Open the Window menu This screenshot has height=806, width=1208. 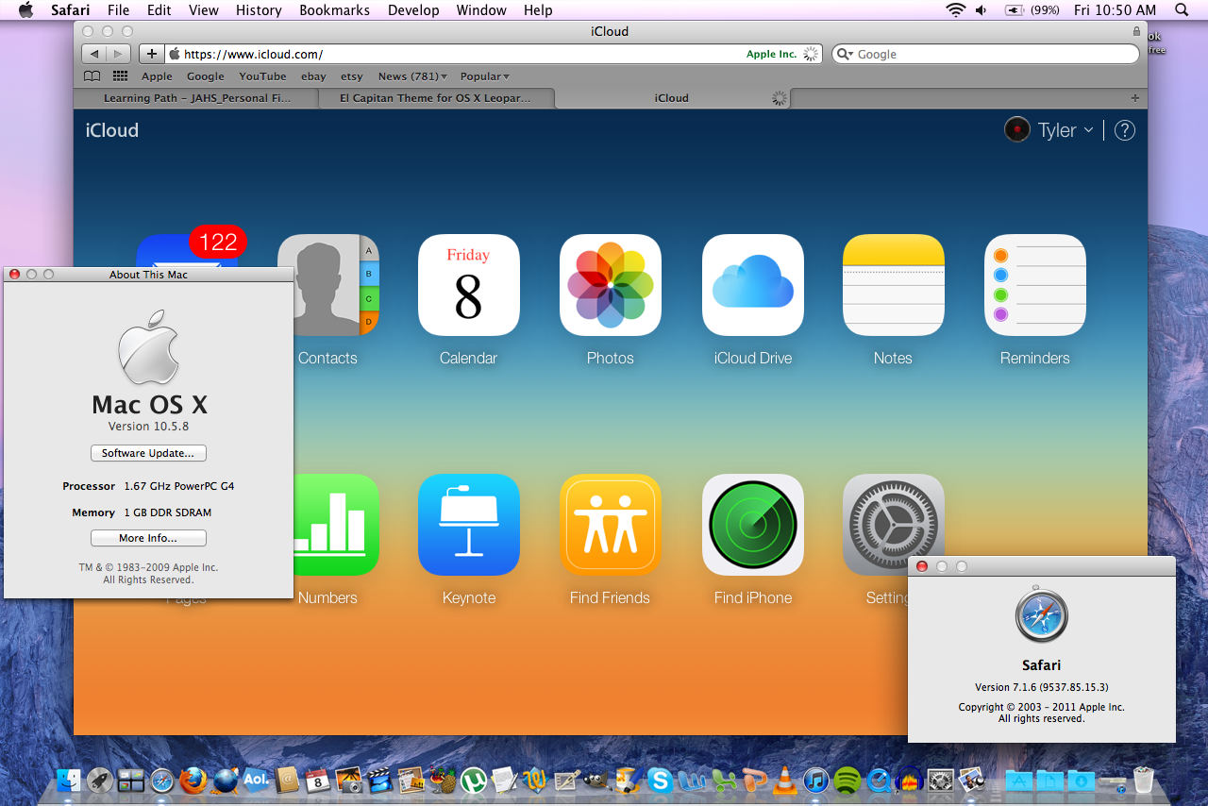480,10
